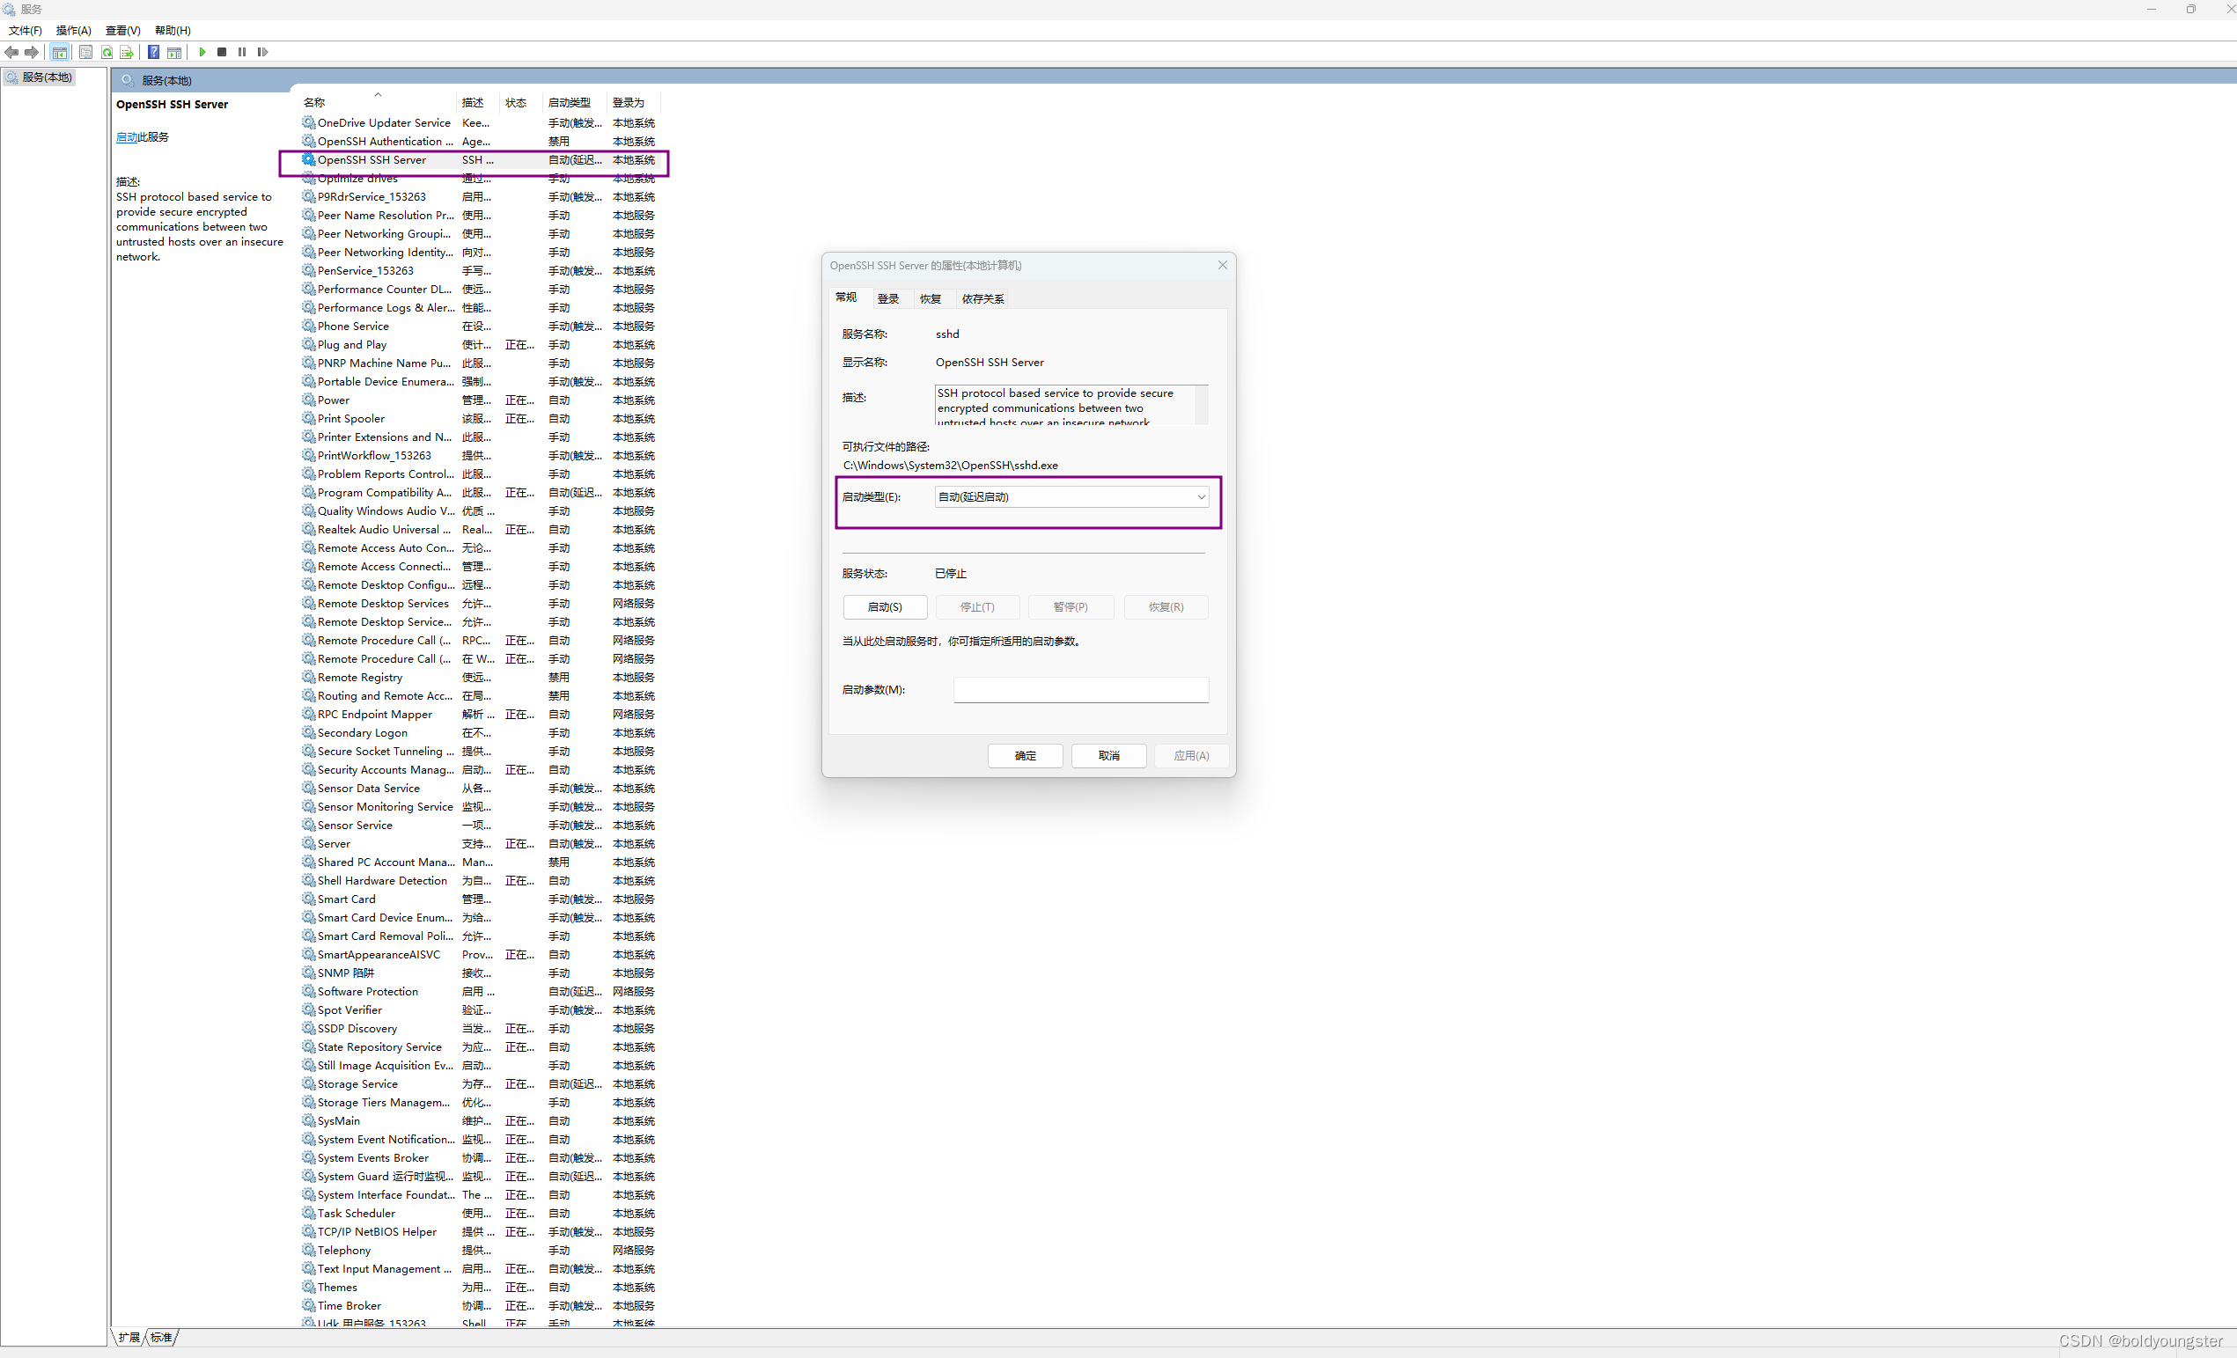
Task: Click the Pause Service toolbar icon
Action: (x=242, y=53)
